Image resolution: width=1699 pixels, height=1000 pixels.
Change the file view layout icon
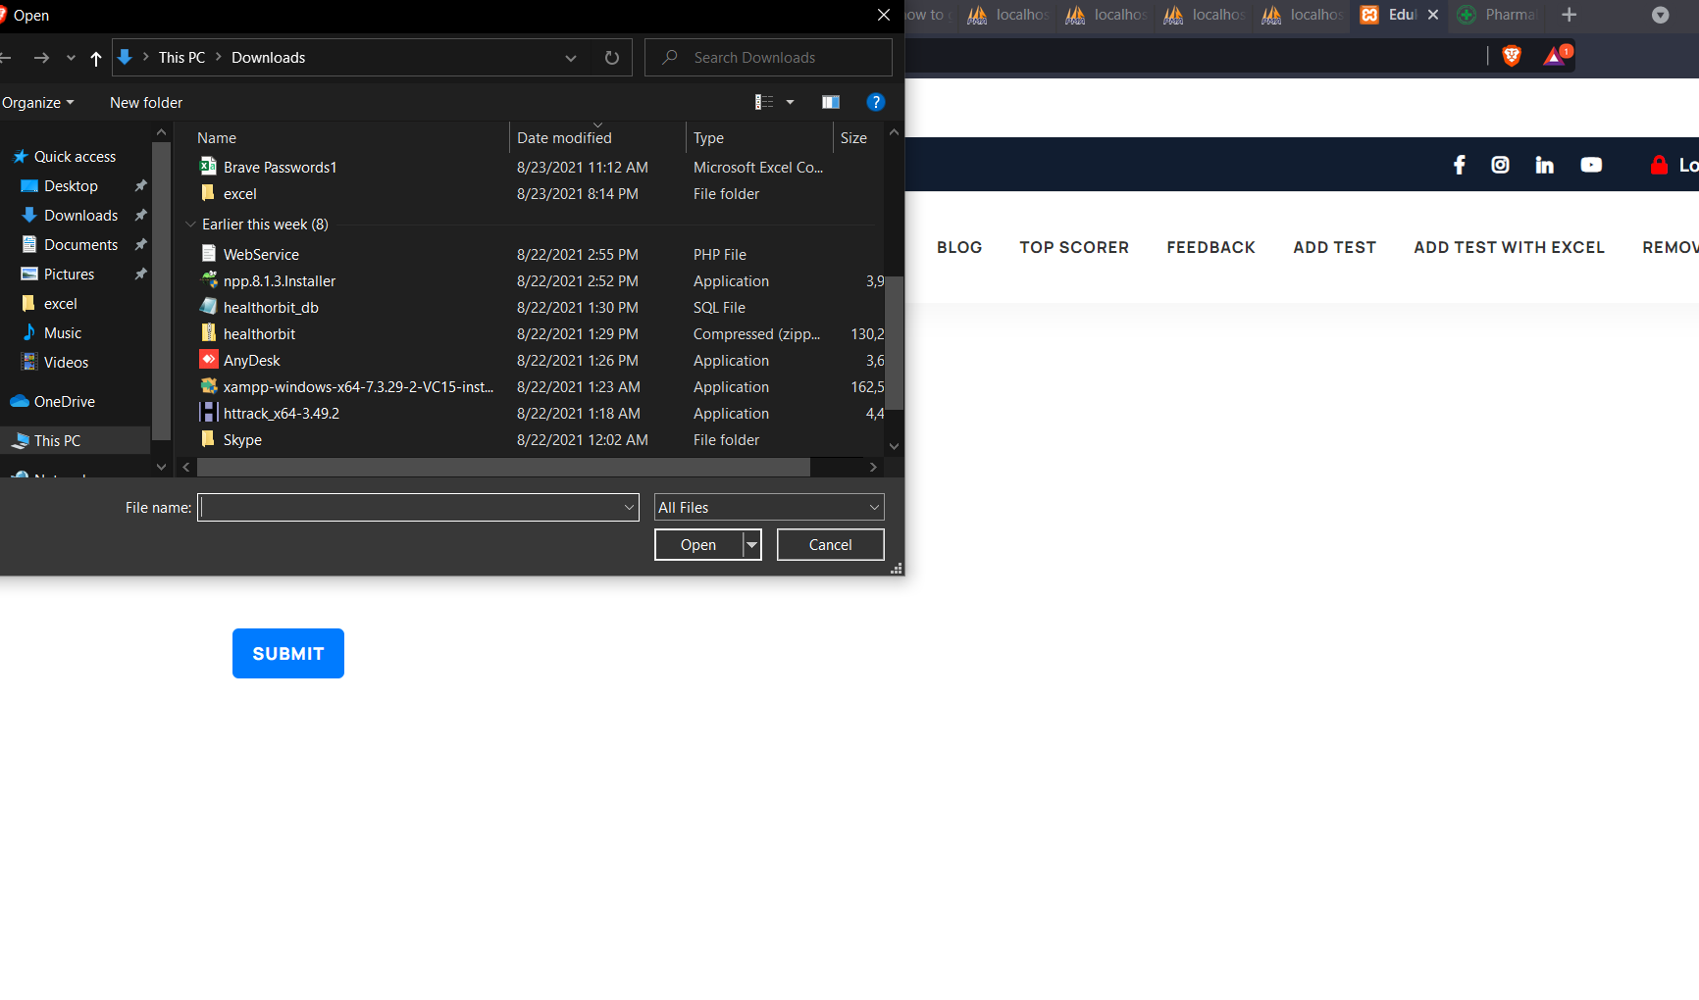coord(764,102)
